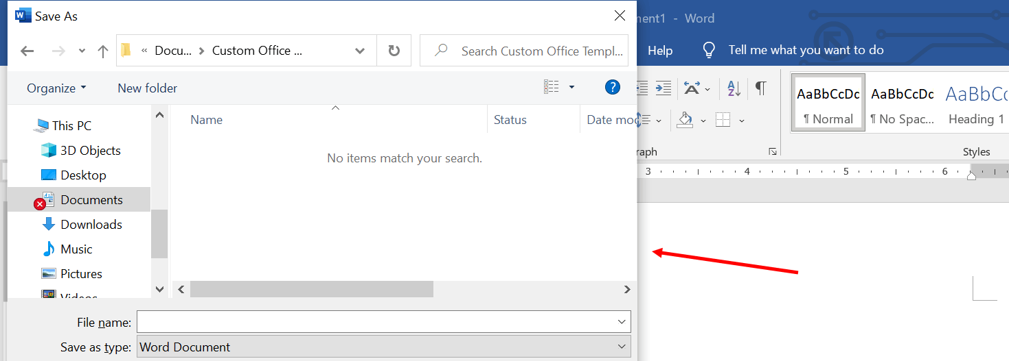
Task: Click the Downloads blue arrow icon
Action: click(x=48, y=224)
